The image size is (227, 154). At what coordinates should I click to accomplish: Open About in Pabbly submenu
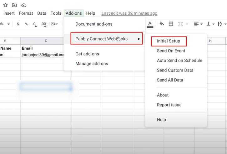176,95
